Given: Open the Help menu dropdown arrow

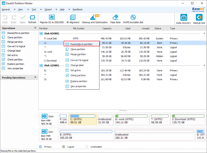Looking at the screenshot, I should [x=69, y=10].
